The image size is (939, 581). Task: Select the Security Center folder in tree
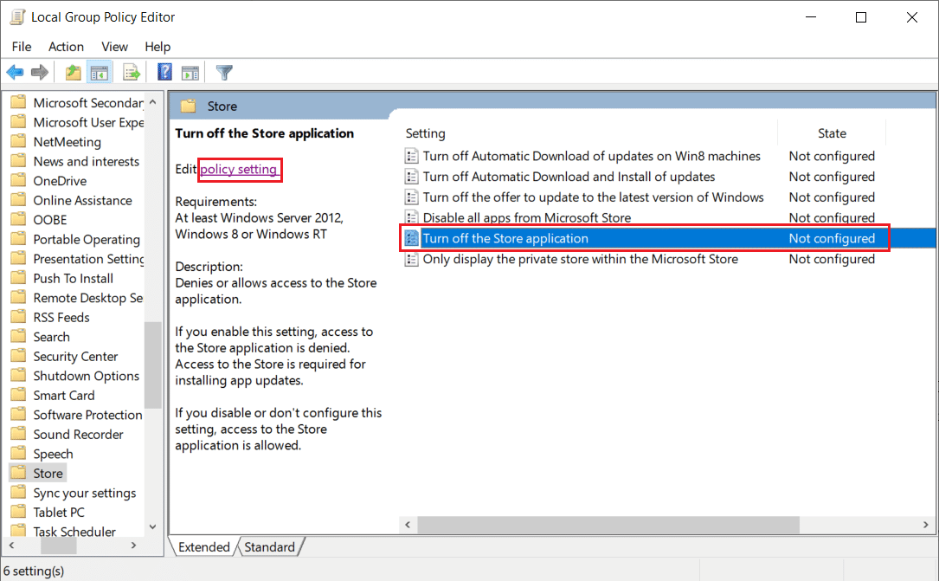75,357
